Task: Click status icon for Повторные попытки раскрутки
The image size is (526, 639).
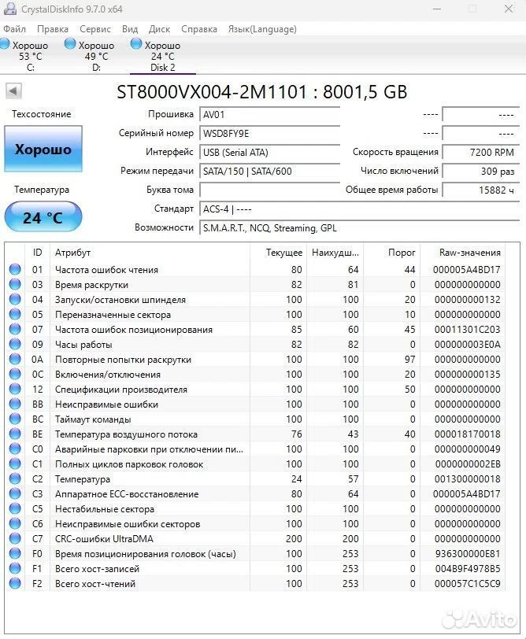Action: tap(15, 360)
